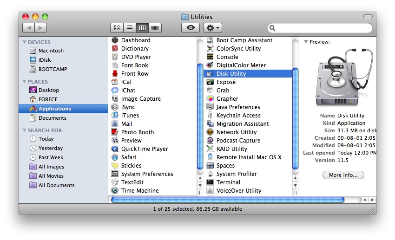Click the toolbar hide pill button
This screenshot has width=395, height=240.
click(x=368, y=17)
